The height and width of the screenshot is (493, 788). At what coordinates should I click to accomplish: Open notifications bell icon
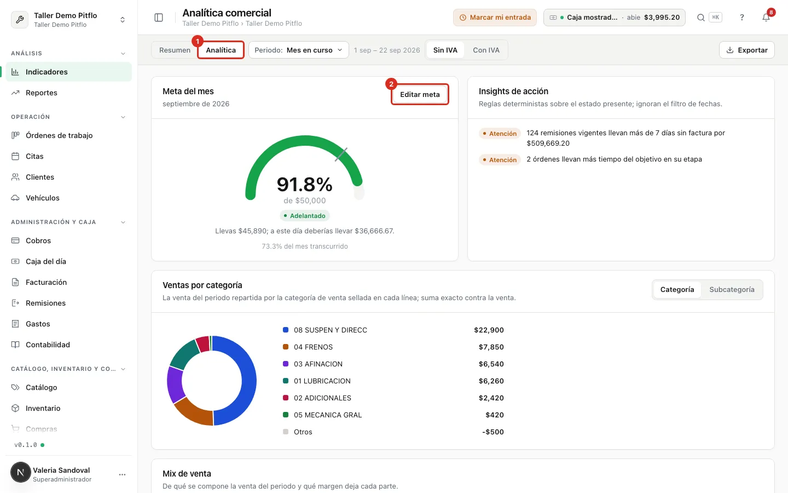[766, 18]
